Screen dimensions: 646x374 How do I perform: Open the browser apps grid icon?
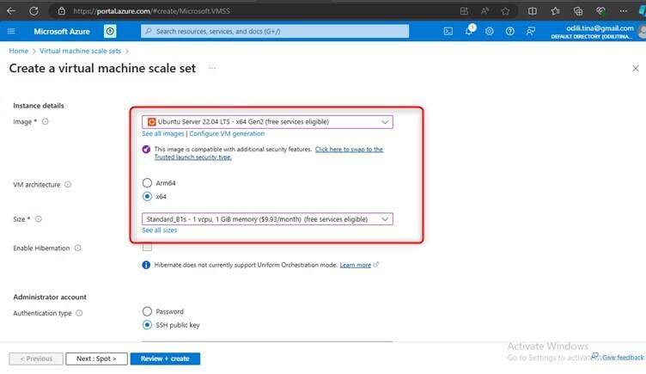point(464,11)
